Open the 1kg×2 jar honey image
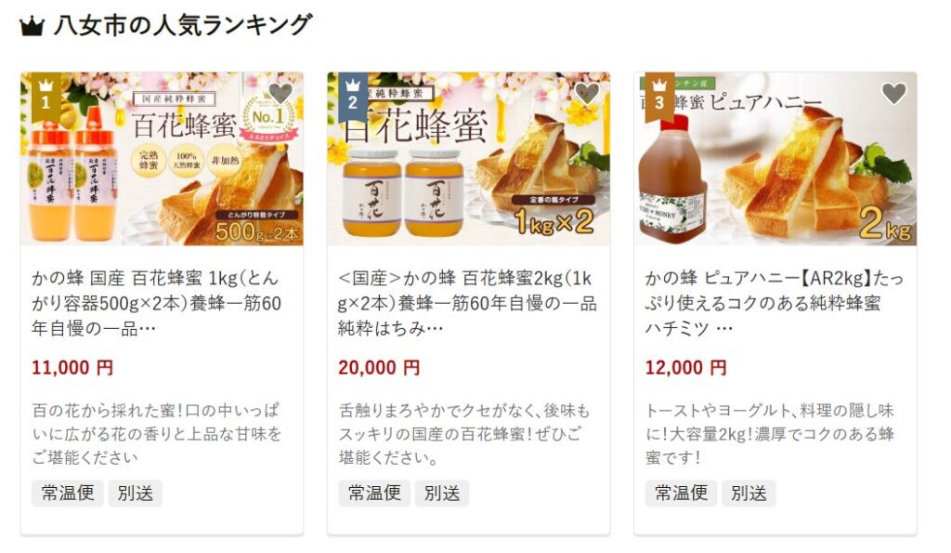This screenshot has width=951, height=553. pyautogui.click(x=469, y=159)
